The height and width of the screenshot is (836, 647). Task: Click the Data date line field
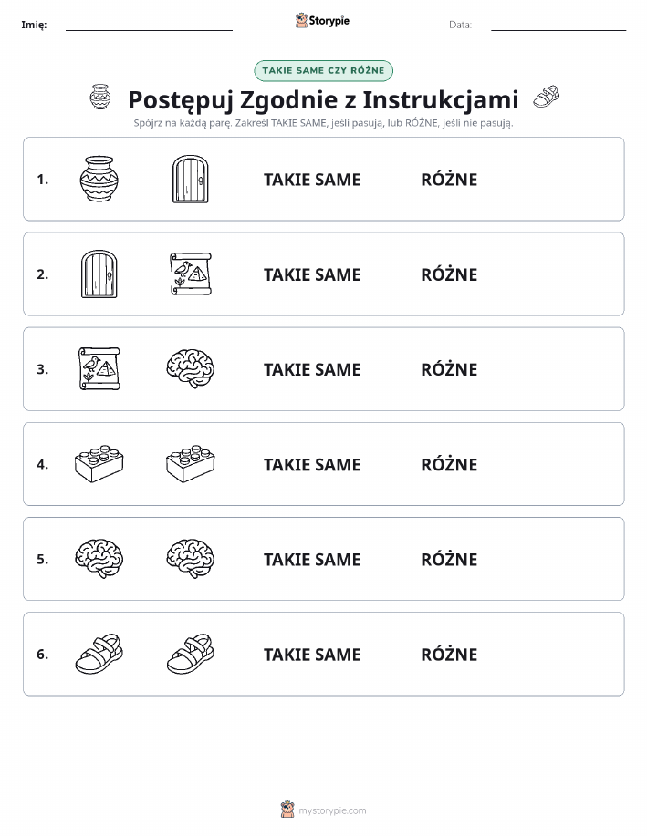coord(558,25)
